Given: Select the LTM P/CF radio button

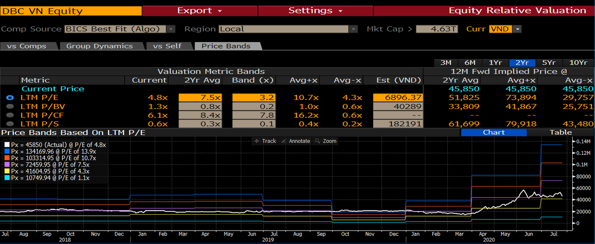Looking at the screenshot, I should (9, 115).
